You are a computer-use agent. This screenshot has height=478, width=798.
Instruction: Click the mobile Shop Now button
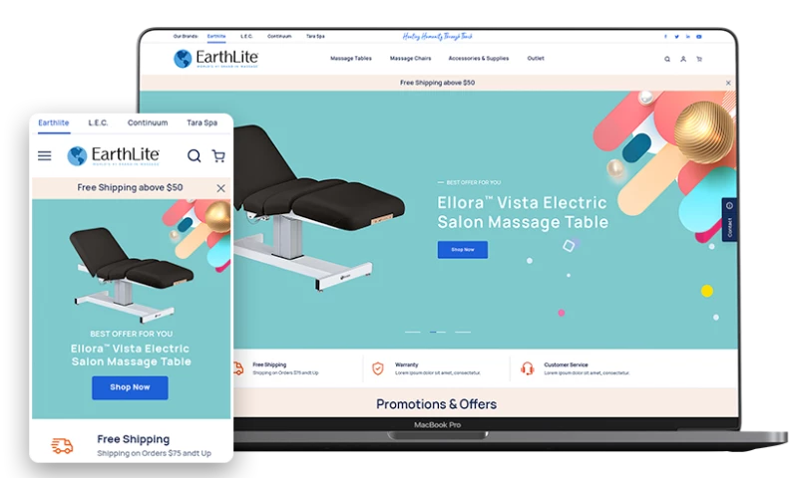130,387
